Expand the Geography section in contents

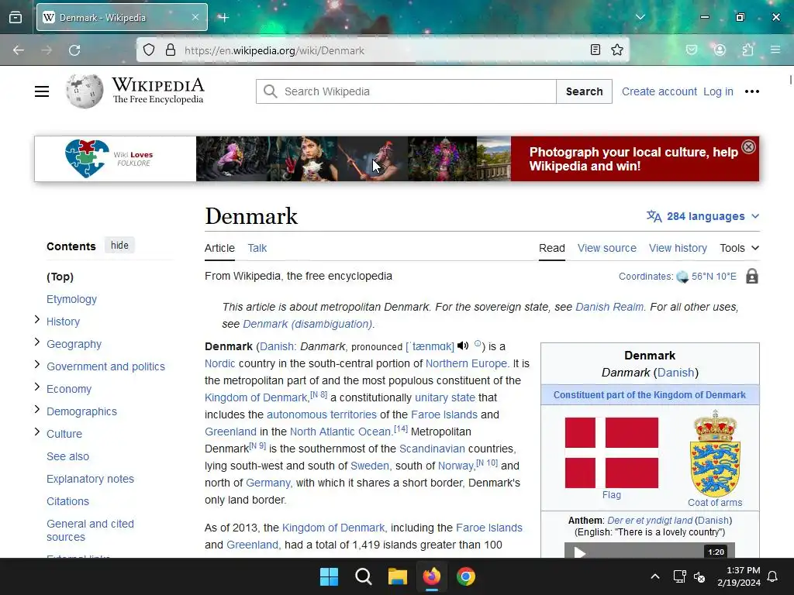36,342
